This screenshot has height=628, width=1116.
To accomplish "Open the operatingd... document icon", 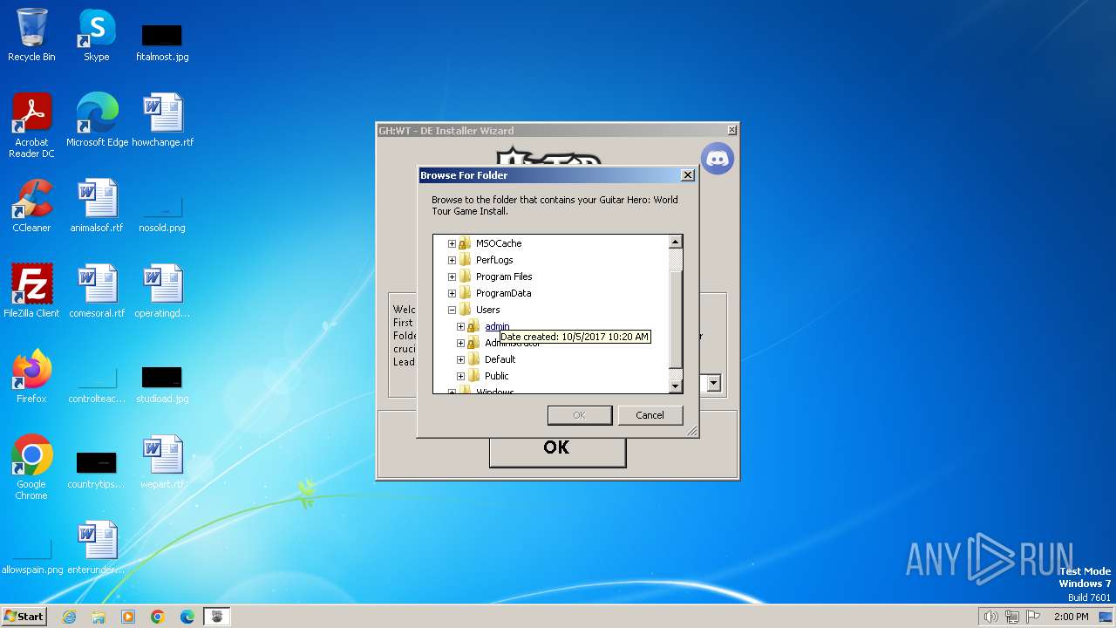I will pyautogui.click(x=162, y=290).
